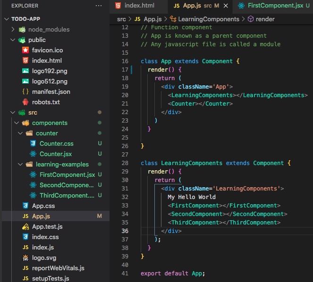
Task: Click the render breadcrumb cube icon
Action: pyautogui.click(x=251, y=19)
